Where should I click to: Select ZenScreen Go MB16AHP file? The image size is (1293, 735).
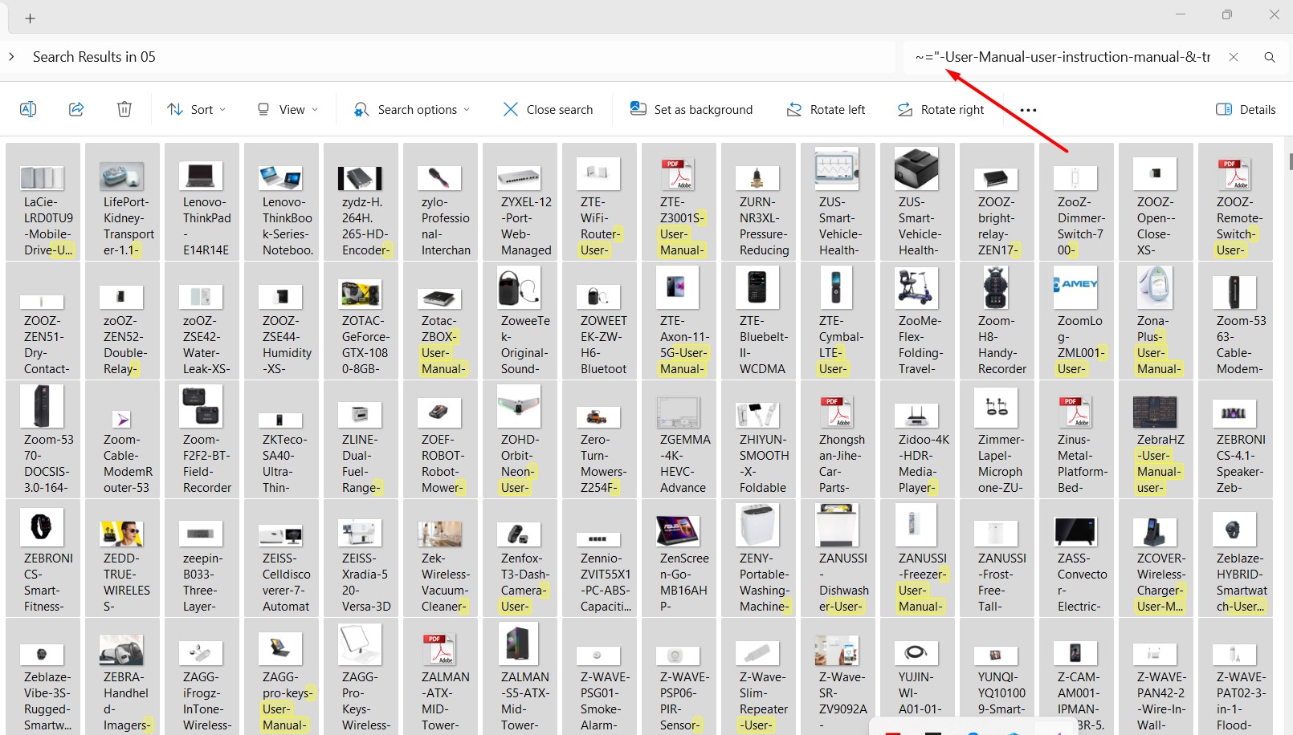click(x=679, y=558)
